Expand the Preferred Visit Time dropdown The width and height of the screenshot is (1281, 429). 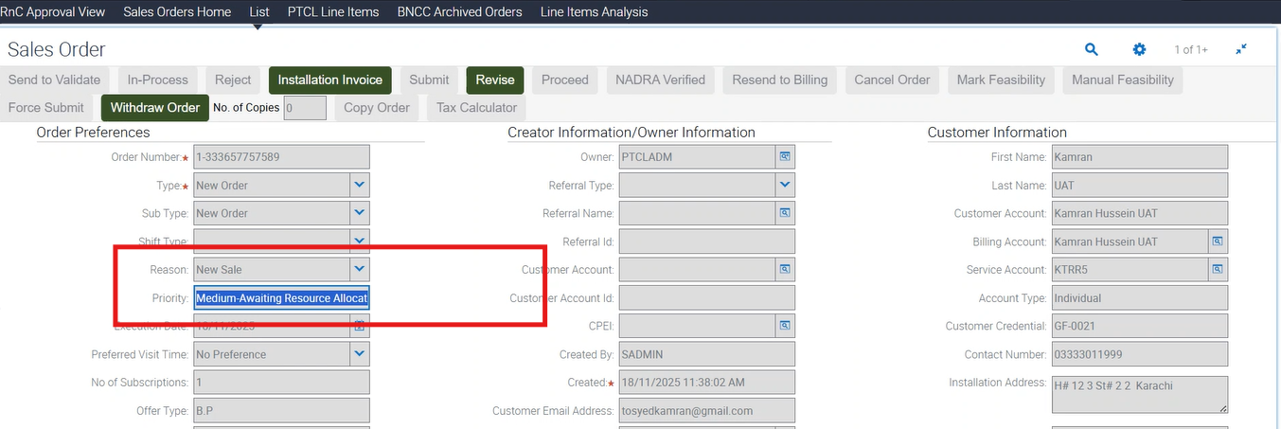(x=359, y=354)
